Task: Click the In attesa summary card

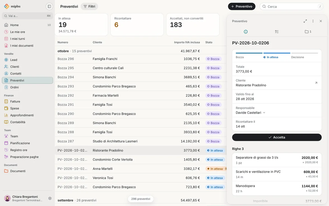Action: [x=81, y=25]
